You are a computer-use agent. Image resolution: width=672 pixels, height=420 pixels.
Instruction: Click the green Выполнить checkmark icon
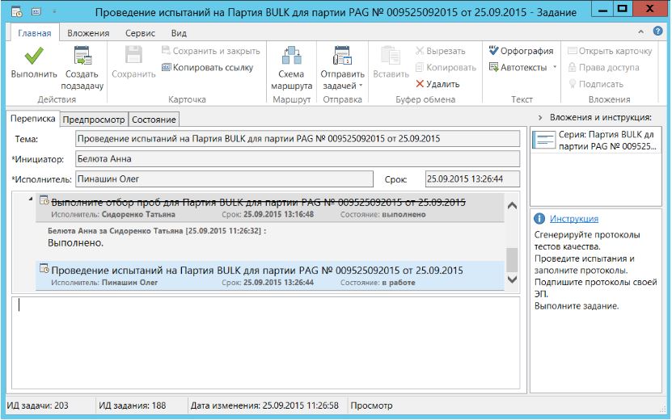pos(33,56)
